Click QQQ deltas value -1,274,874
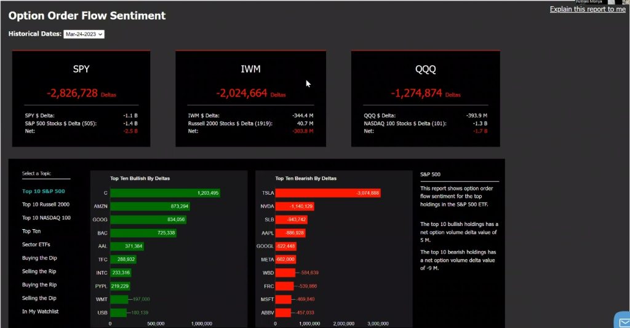Viewport: 630px width, 328px height. pyautogui.click(x=417, y=93)
